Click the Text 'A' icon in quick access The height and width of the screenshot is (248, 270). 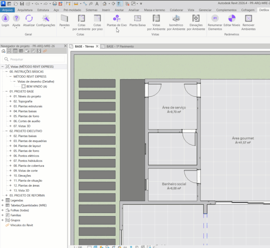point(97,4)
